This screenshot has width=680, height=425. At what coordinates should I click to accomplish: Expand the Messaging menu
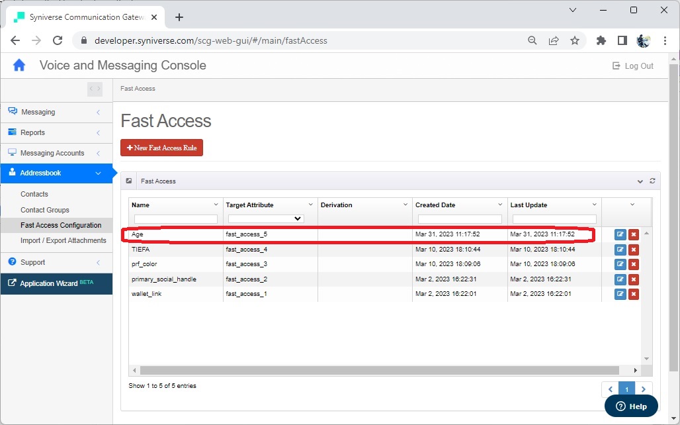[56, 112]
